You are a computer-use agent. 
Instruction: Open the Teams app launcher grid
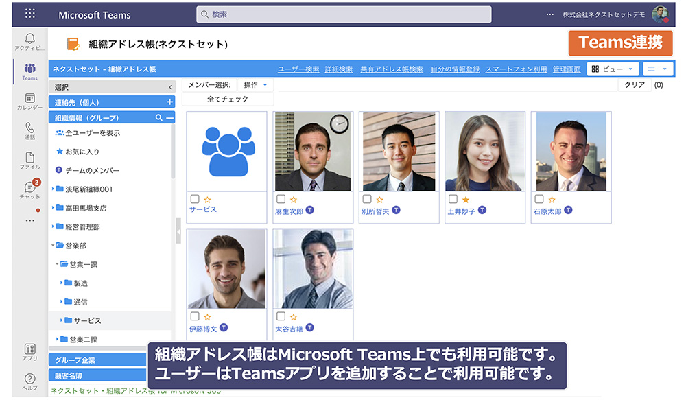click(29, 14)
